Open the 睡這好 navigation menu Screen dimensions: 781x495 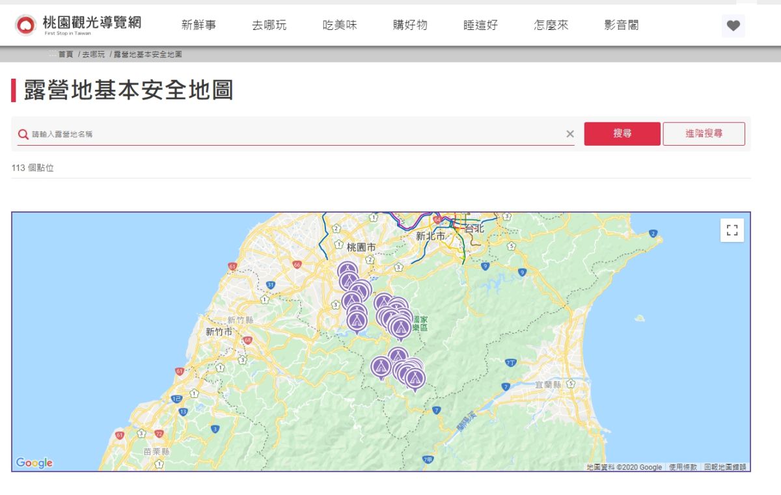480,25
